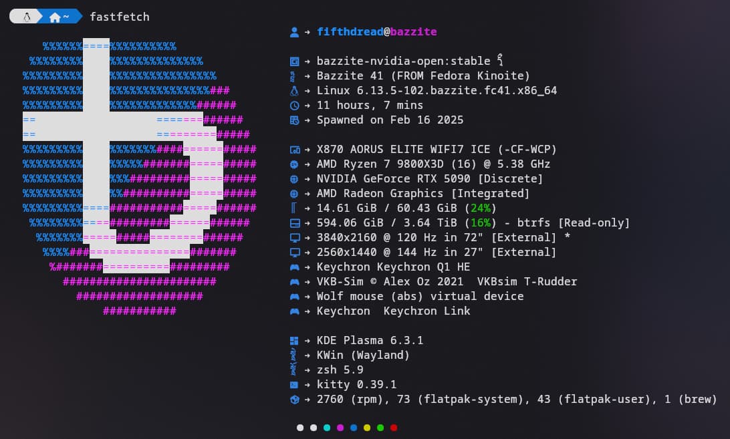The height and width of the screenshot is (439, 730).
Task: Click the gamepad icon beside Wolf mouse virtual device
Action: (x=295, y=297)
